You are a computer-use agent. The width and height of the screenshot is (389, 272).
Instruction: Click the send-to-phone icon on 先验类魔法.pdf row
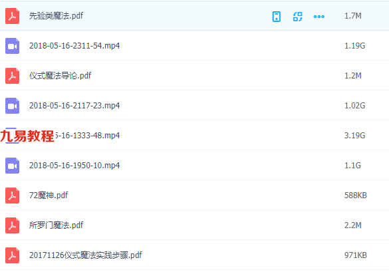coord(277,17)
